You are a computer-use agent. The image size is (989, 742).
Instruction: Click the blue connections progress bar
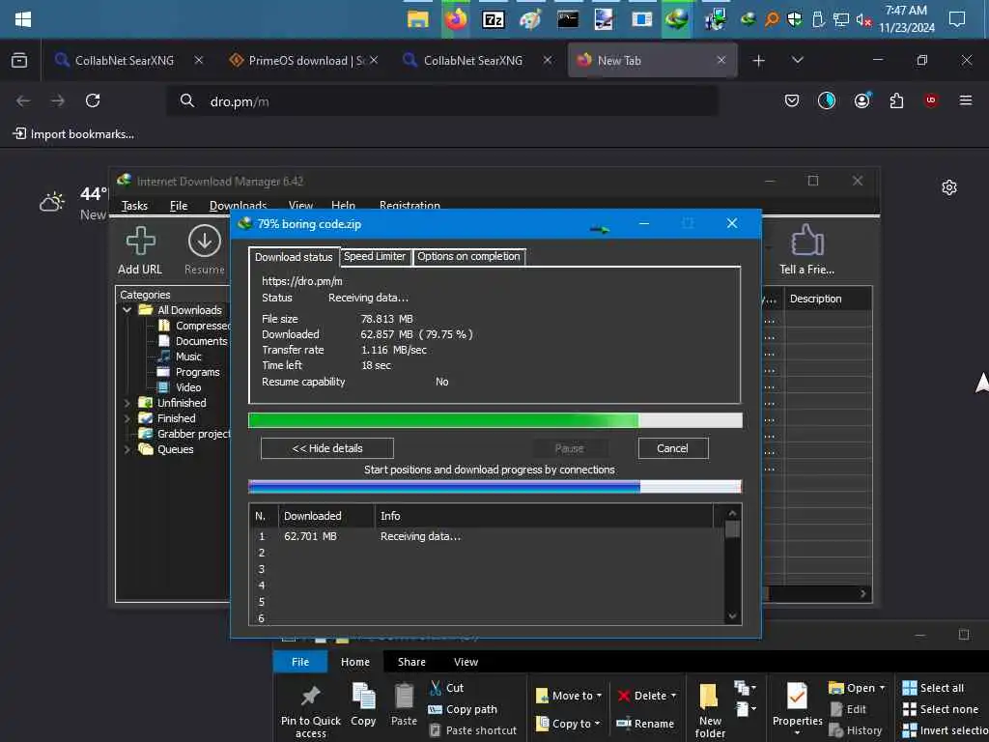click(x=495, y=487)
